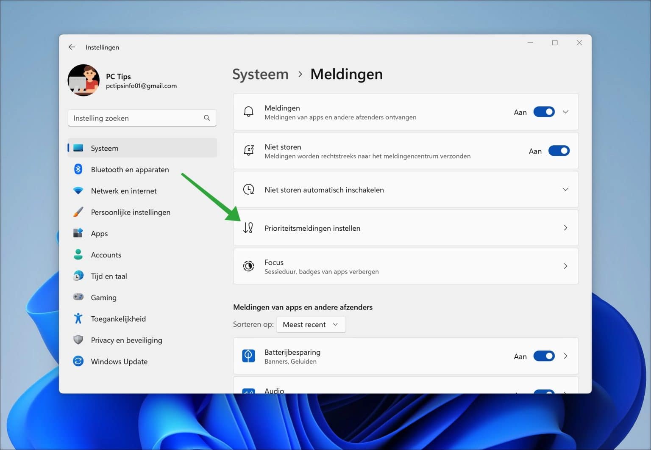Expand the Meldingen settings chevron
Image resolution: width=651 pixels, height=450 pixels.
tap(565, 112)
